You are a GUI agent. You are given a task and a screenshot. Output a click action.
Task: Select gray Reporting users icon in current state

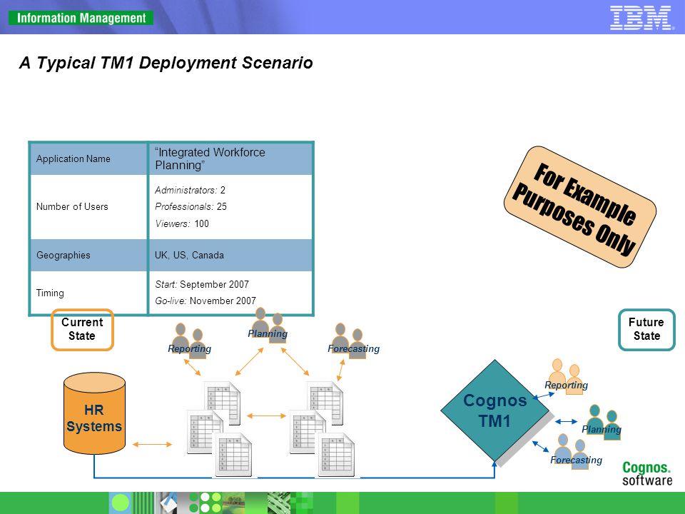189,341
